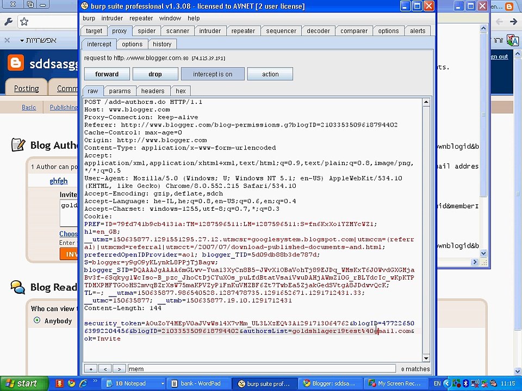Open the alerts tab
Image resolution: width=522 pixels, height=391 pixels.
(418, 31)
